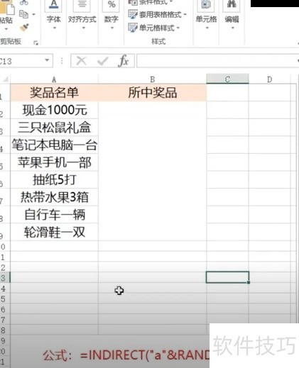299x368 pixels.
Task: Select the cell 笔记本电脑一台
Action: click(54, 145)
